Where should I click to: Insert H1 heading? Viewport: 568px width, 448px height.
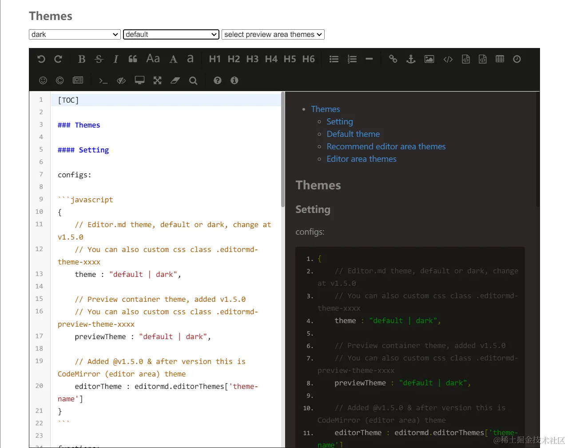215,59
